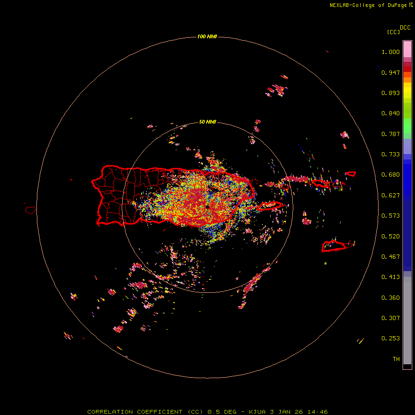Click the TH threshold label
The height and width of the screenshot is (415, 415).
point(396,359)
